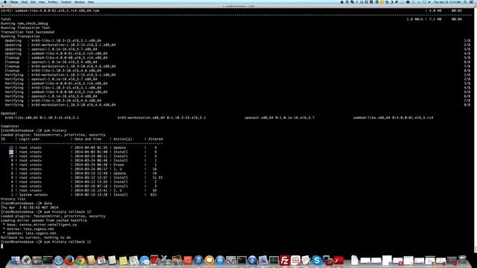Viewport: 477px width, 268px height.
Task: Click the Terminal icon in dock
Action: click(241, 261)
